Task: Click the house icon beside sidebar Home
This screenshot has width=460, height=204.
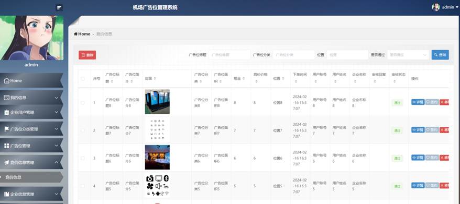Action: [x=7, y=81]
